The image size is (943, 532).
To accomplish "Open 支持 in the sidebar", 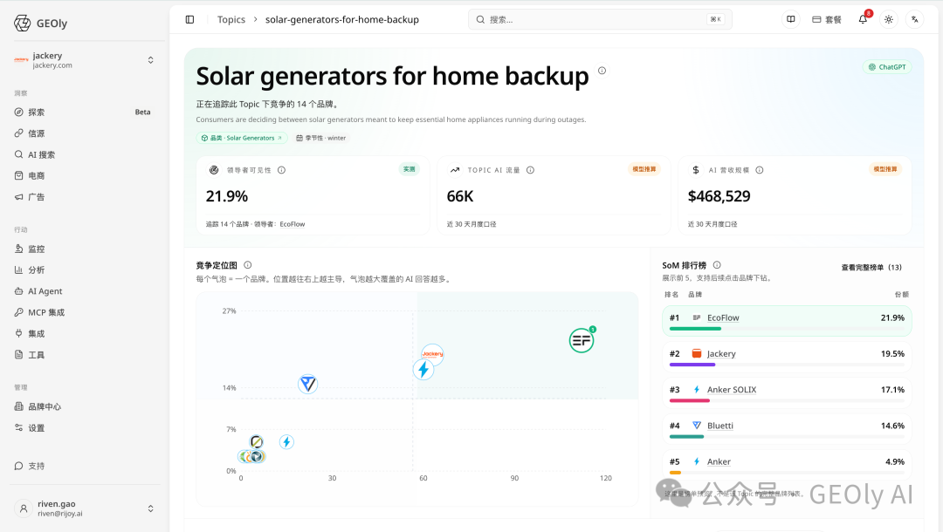I will [83, 466].
